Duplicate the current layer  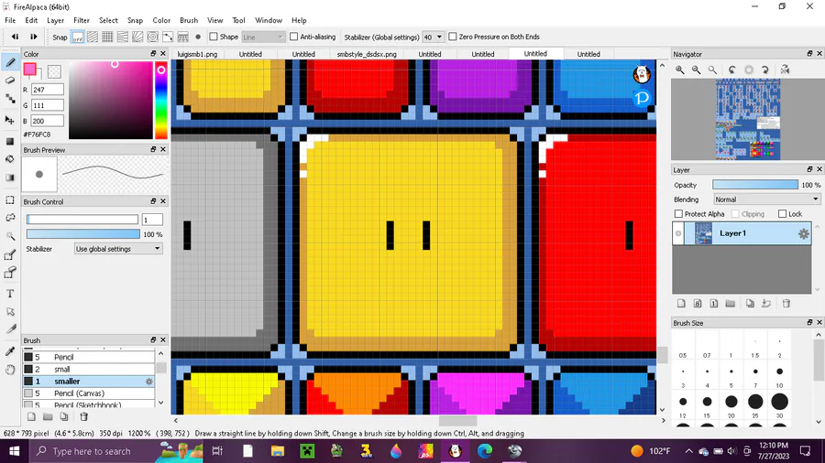(x=750, y=304)
